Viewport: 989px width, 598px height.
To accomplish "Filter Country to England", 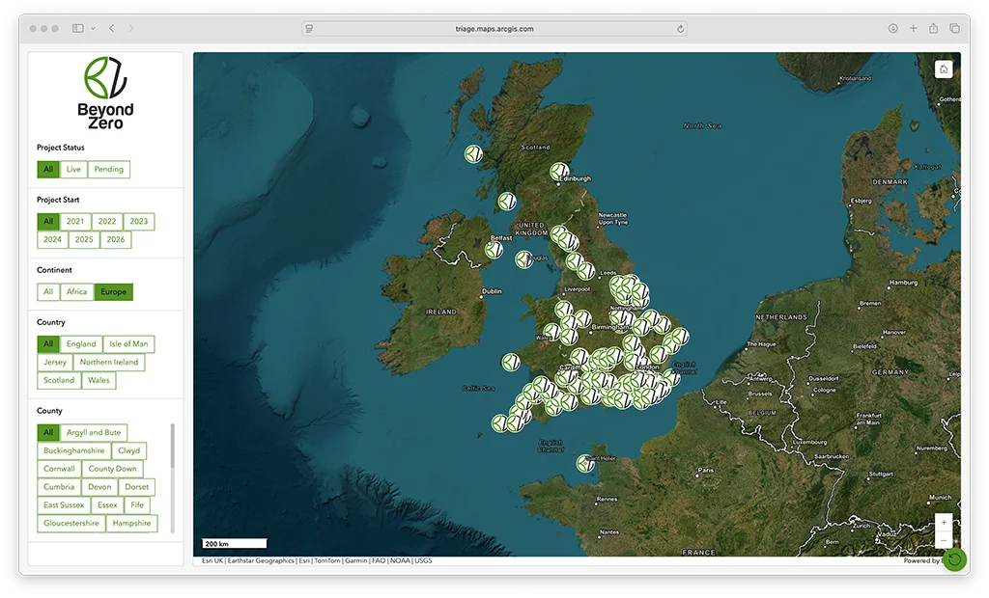I will coord(81,344).
